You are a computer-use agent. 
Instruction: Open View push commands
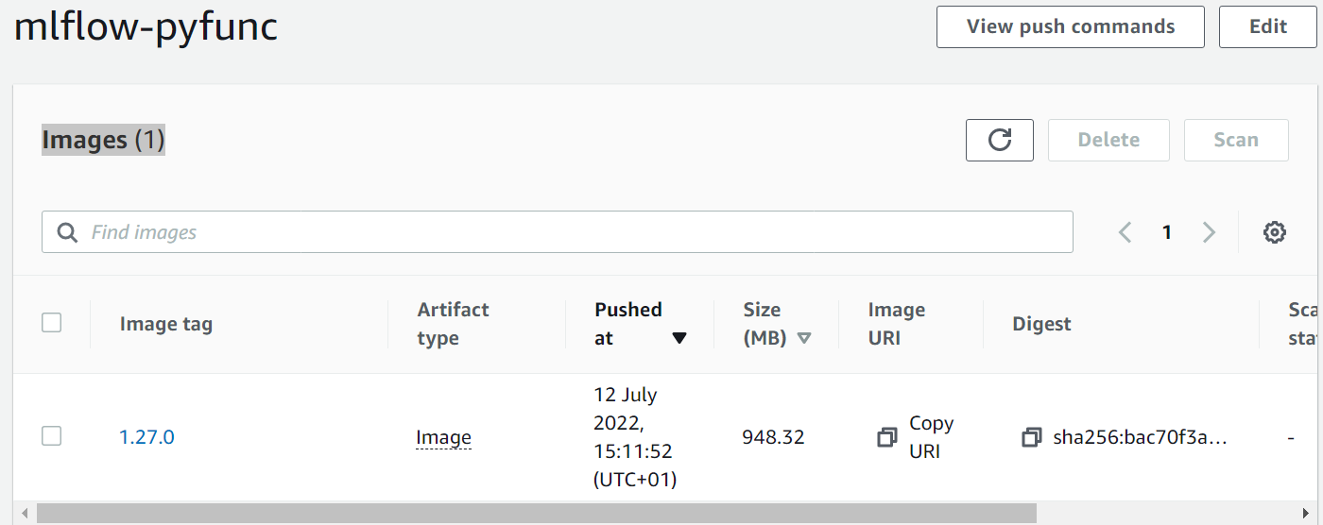pyautogui.click(x=1071, y=26)
